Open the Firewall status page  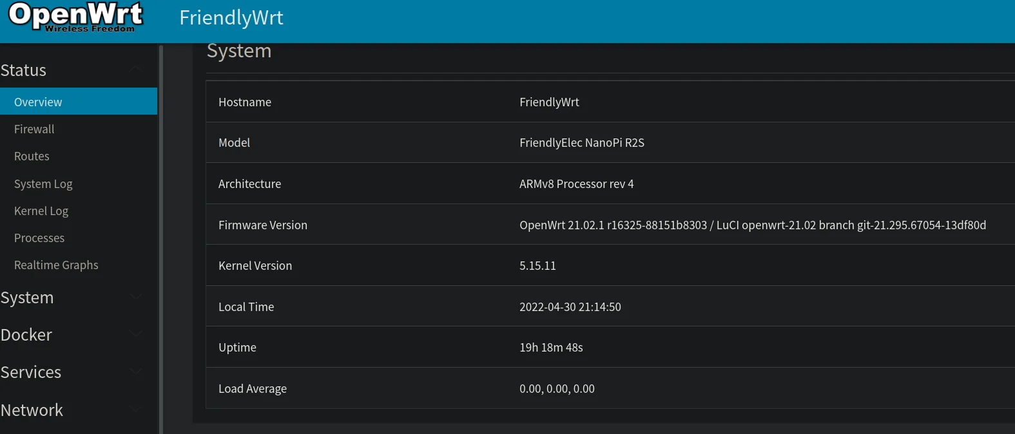point(34,129)
